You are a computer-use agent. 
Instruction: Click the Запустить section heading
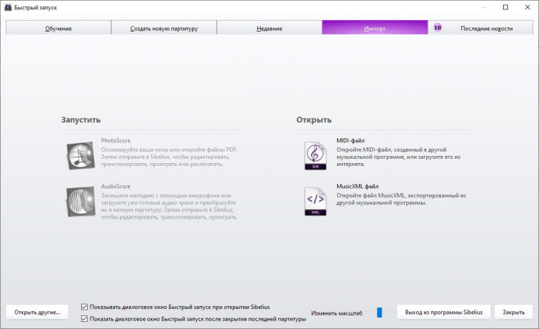point(80,120)
